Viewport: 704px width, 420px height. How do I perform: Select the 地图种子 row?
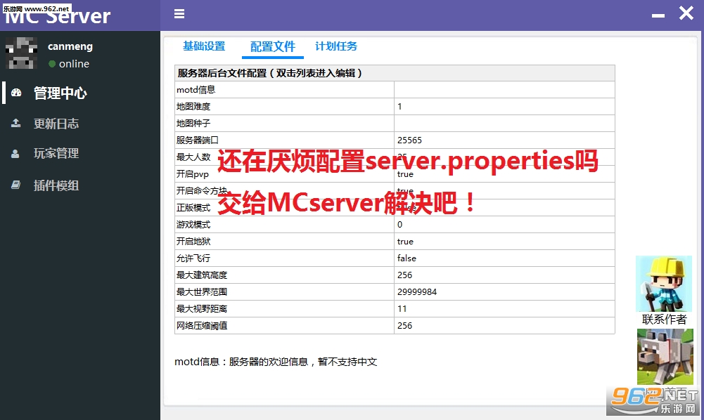point(395,124)
